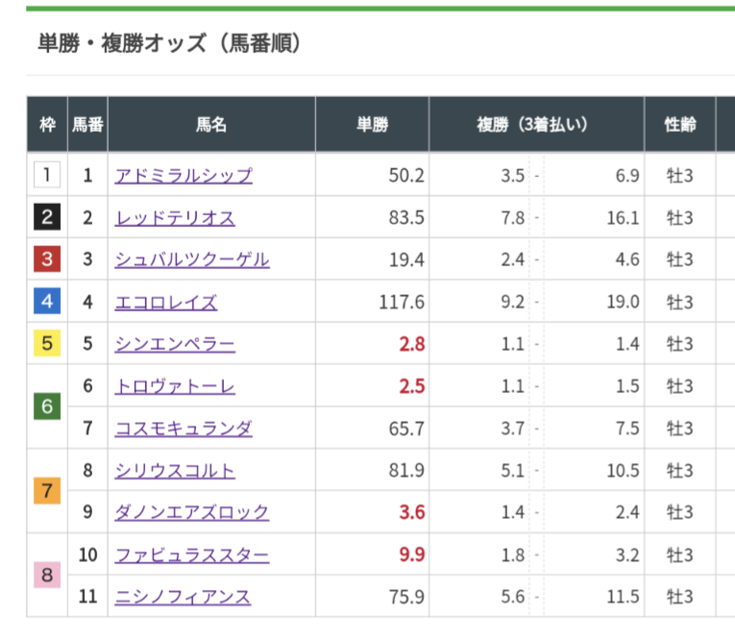Click the yellow frame 5 badge
This screenshot has height=640, width=735.
point(47,344)
